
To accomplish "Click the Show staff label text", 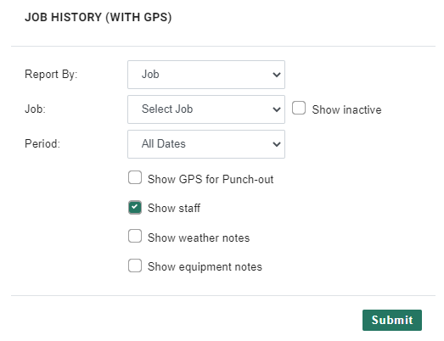I will click(174, 209).
